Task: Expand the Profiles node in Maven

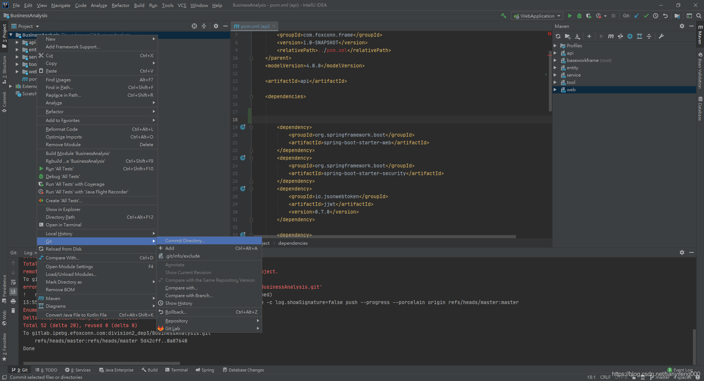Action: (555, 46)
